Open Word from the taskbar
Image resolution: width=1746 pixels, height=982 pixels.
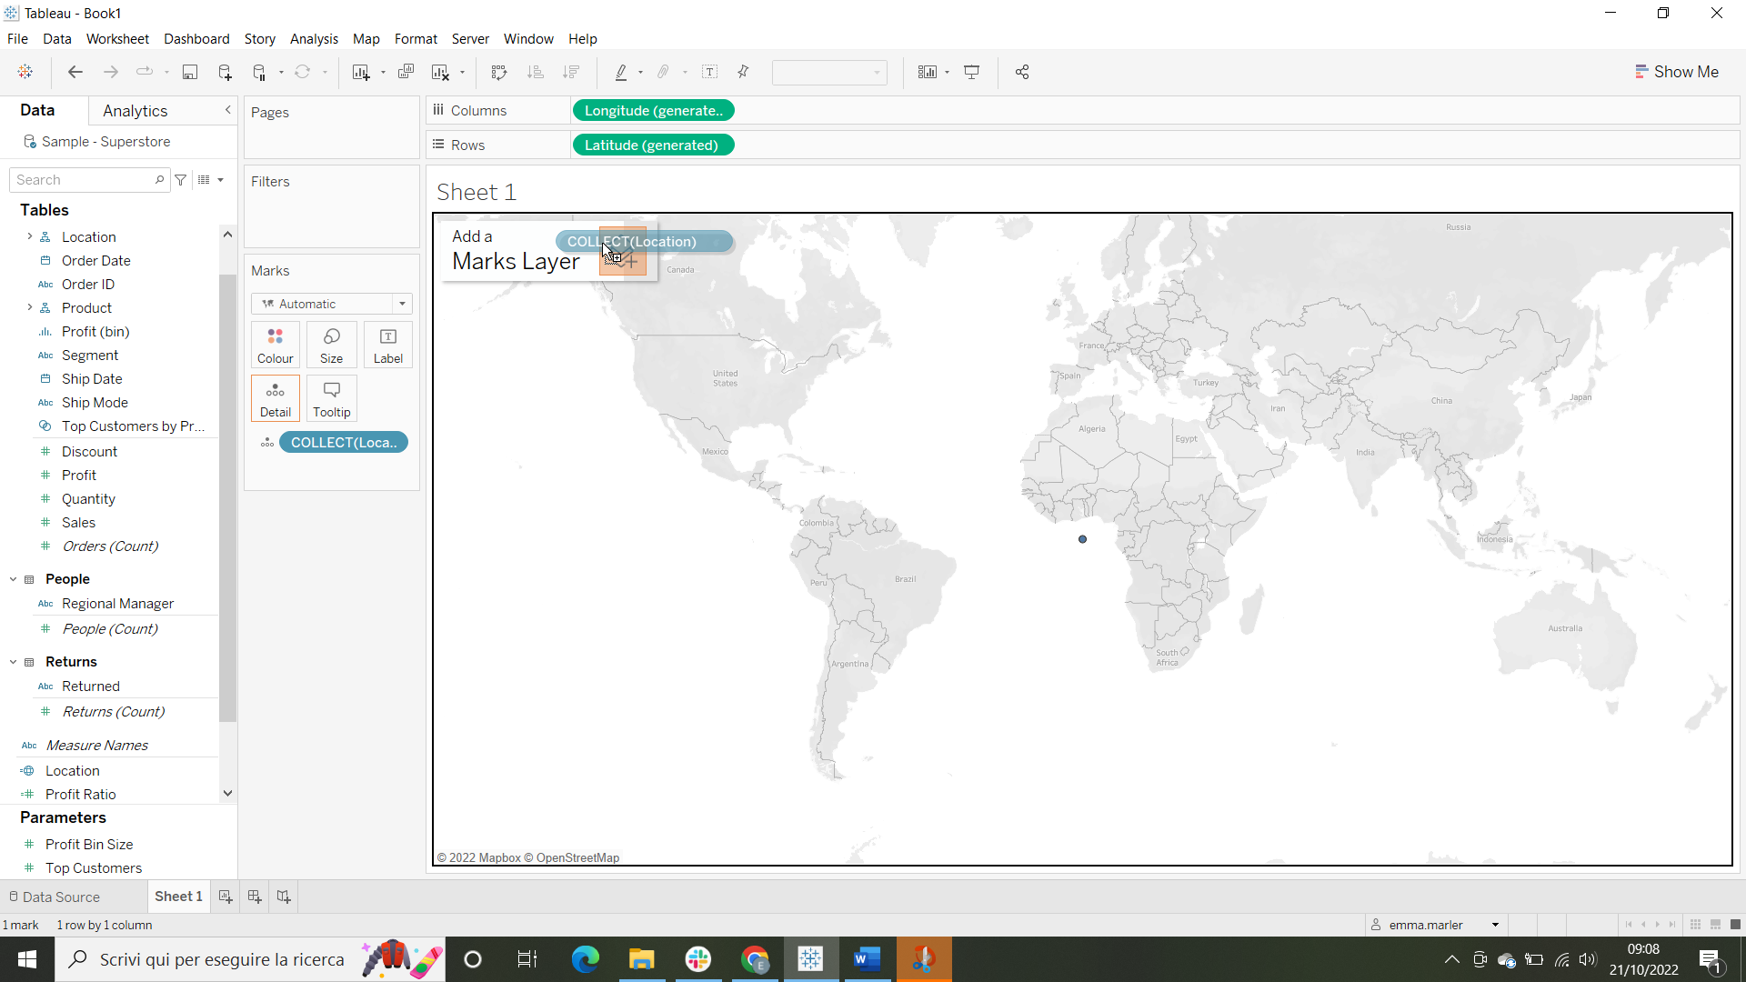pos(868,958)
